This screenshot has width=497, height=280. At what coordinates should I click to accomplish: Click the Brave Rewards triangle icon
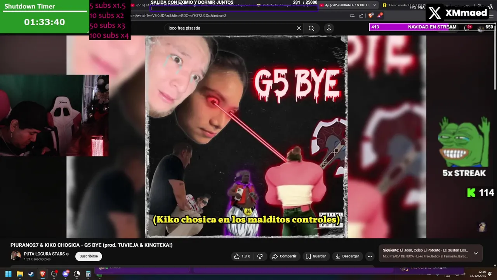coord(380,16)
